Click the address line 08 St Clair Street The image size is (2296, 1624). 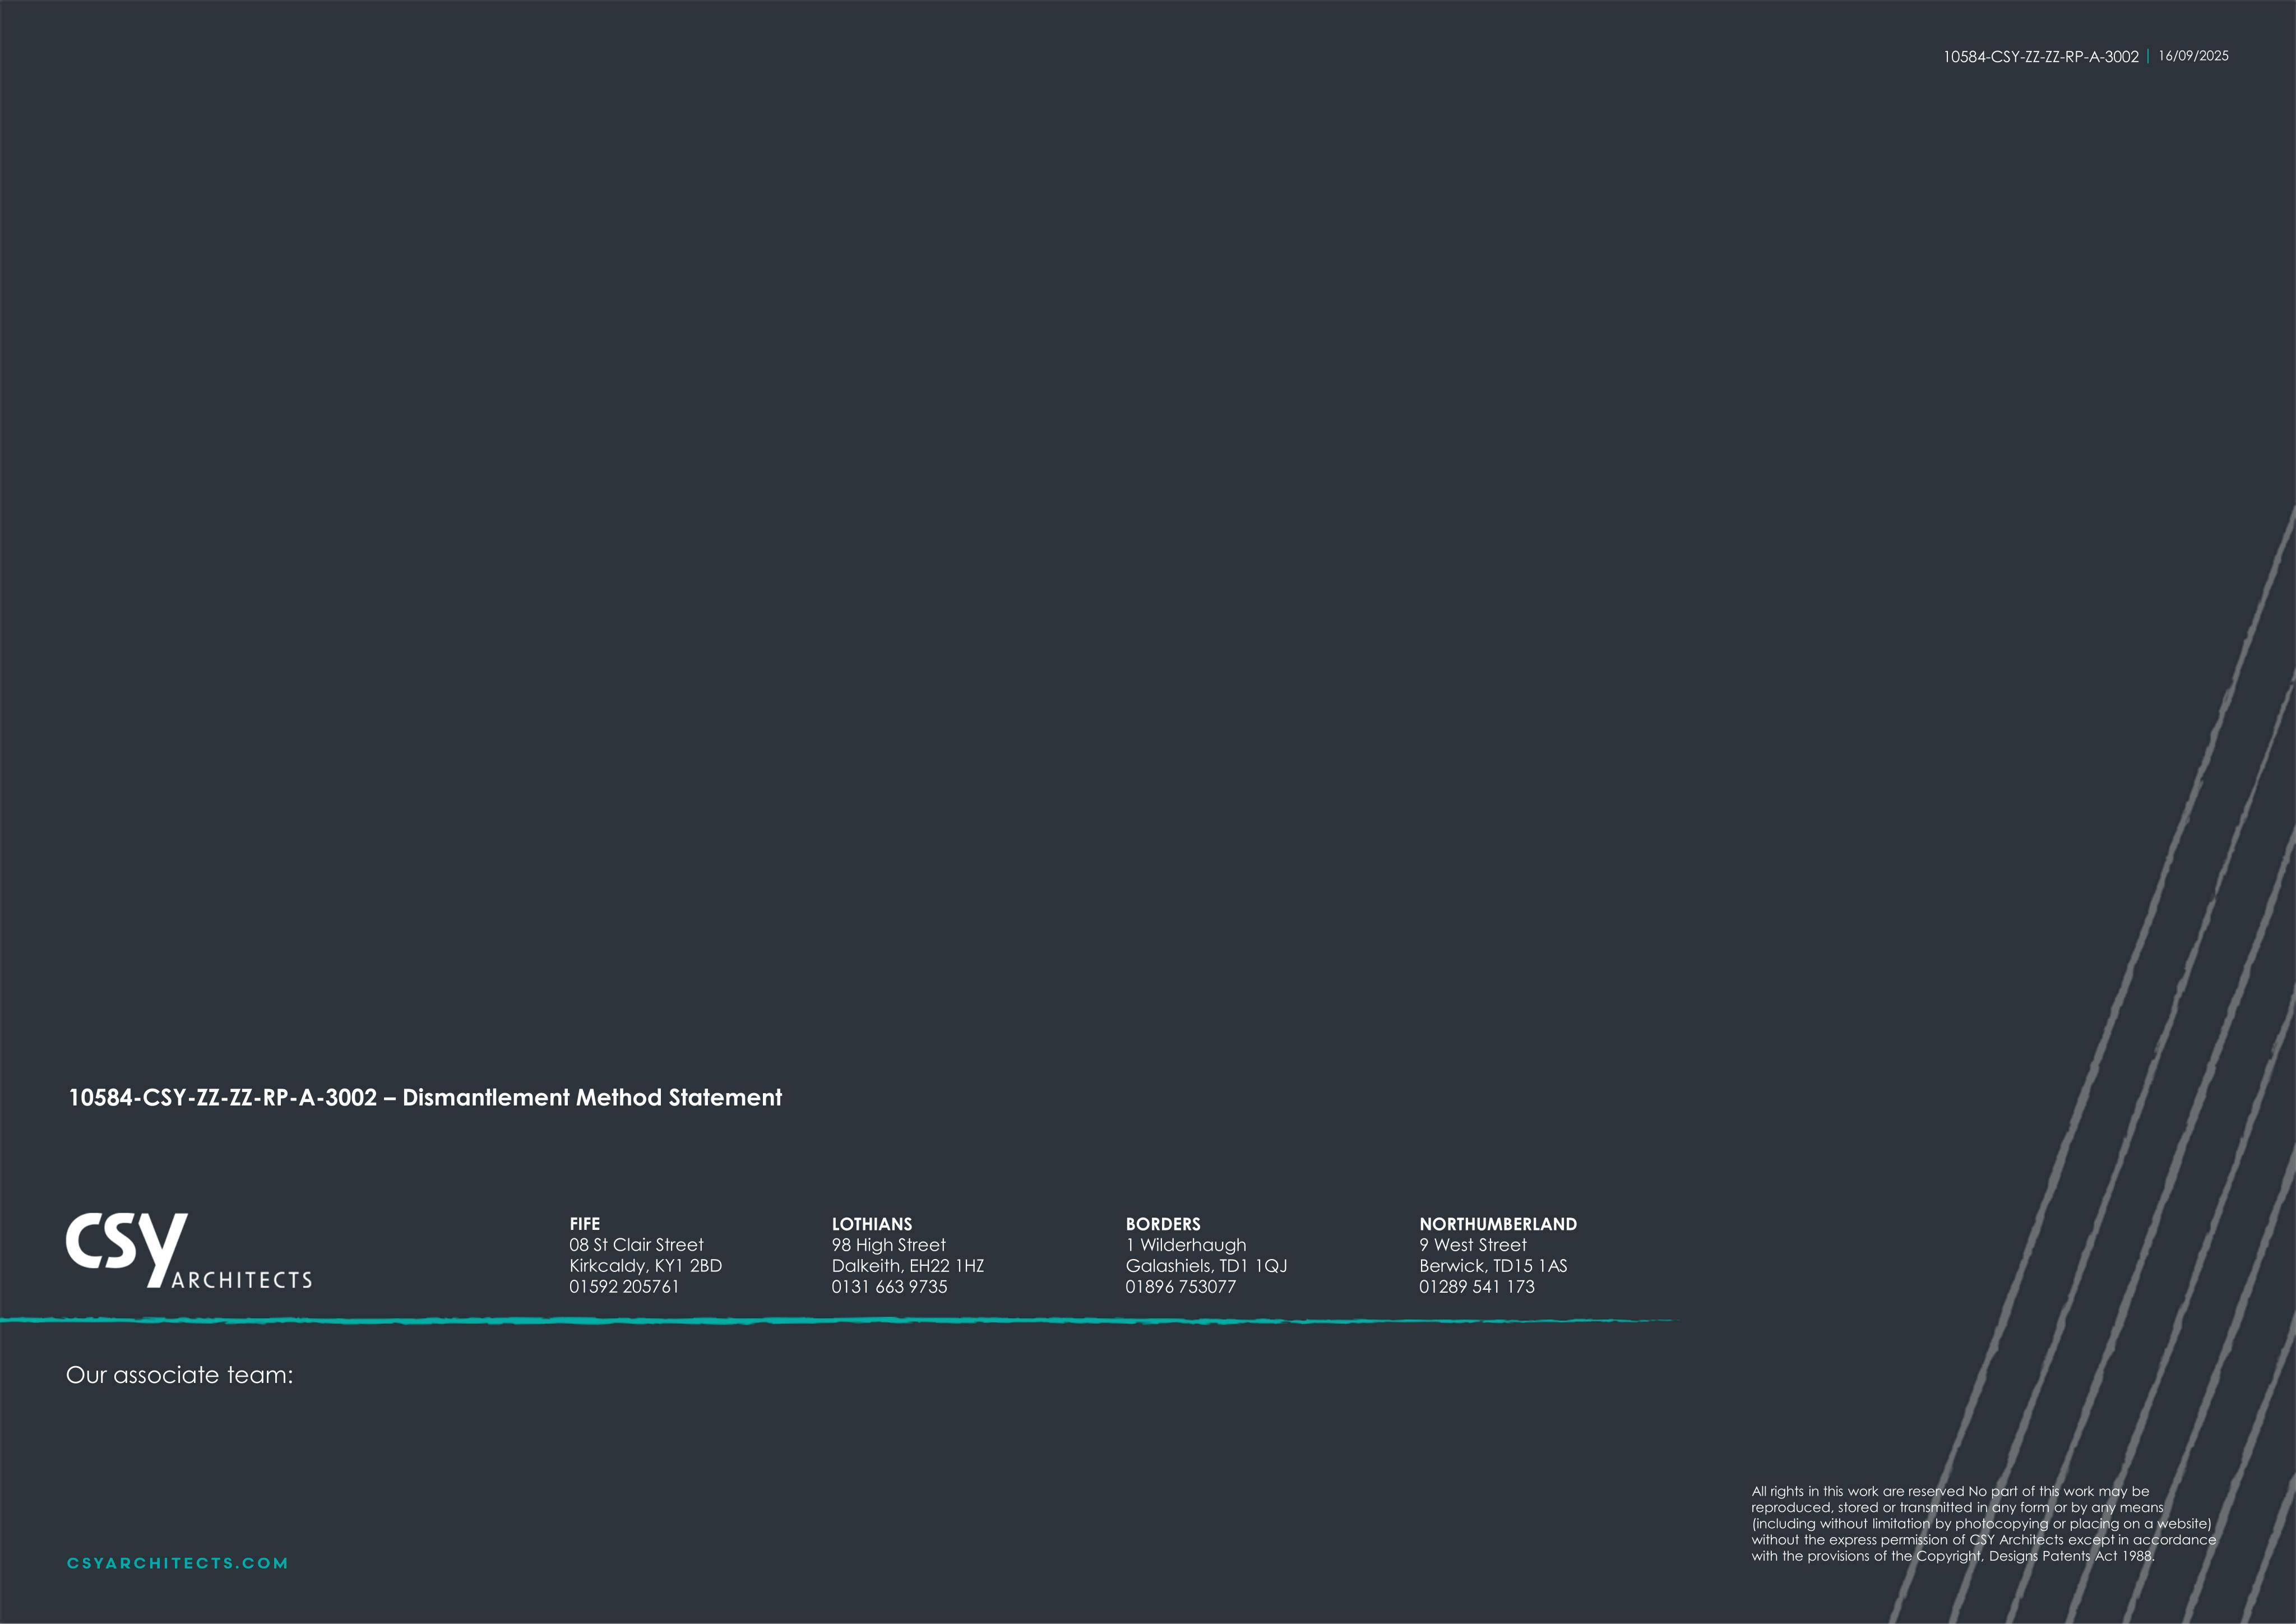pyautogui.click(x=636, y=1245)
